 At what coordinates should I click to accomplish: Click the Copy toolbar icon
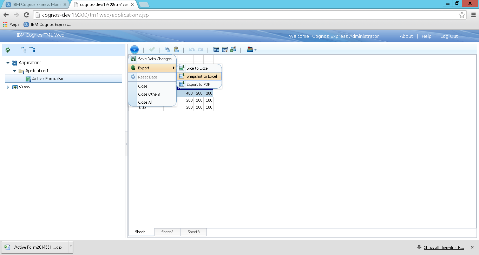[168, 50]
